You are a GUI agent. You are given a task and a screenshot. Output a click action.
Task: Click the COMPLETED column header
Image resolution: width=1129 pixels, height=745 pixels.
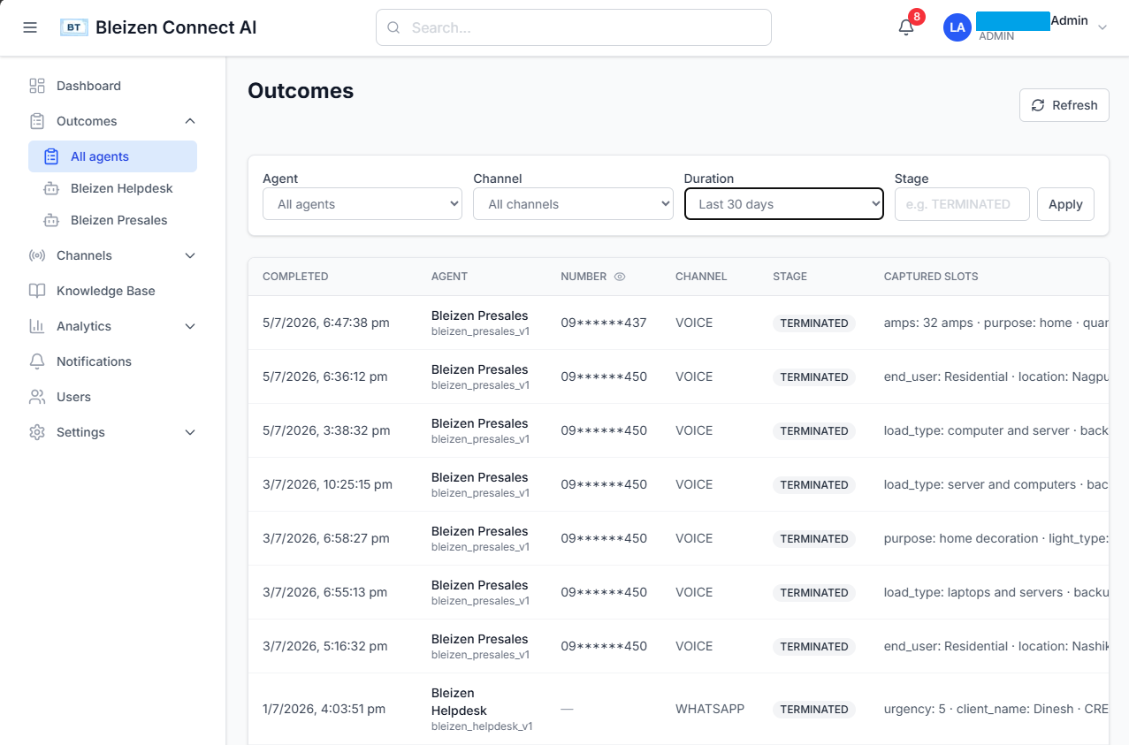point(295,277)
